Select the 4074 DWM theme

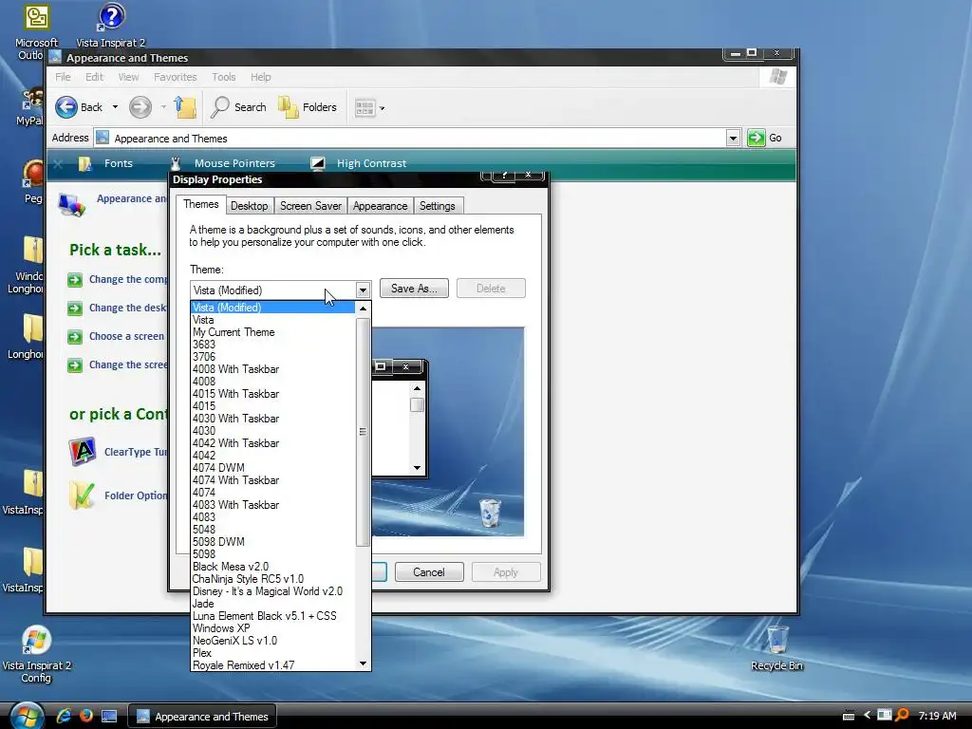pyautogui.click(x=272, y=467)
